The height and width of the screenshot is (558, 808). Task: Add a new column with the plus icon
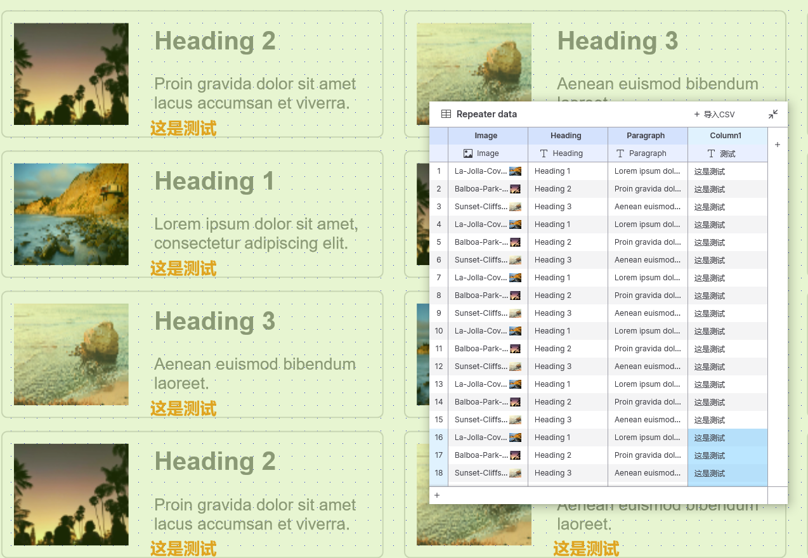pos(778,145)
